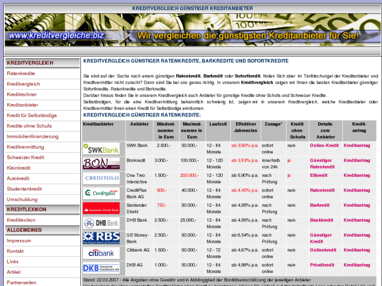The width and height of the screenshot is (382, 286).
Task: Click the red '750,-' minimum sum
Action: [x=162, y=205]
